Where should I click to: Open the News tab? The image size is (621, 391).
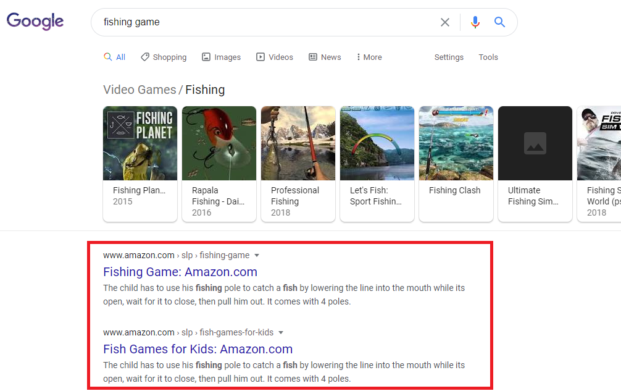[325, 57]
